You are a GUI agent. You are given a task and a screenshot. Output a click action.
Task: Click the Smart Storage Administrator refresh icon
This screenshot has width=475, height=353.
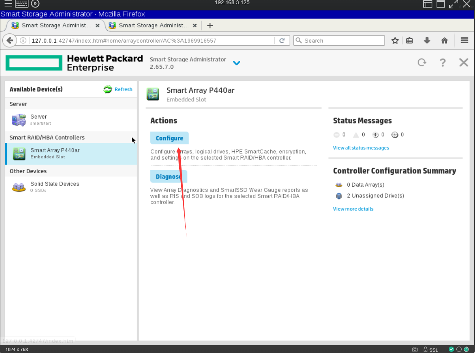click(422, 62)
